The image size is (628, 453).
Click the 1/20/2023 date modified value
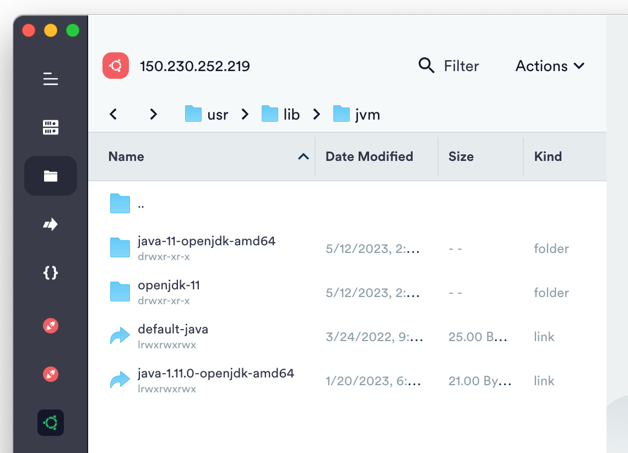point(373,381)
